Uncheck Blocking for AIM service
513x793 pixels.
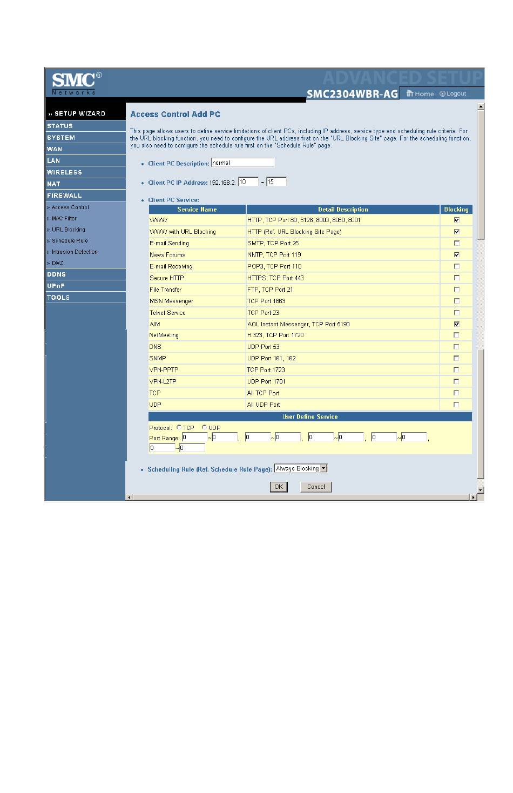point(457,324)
